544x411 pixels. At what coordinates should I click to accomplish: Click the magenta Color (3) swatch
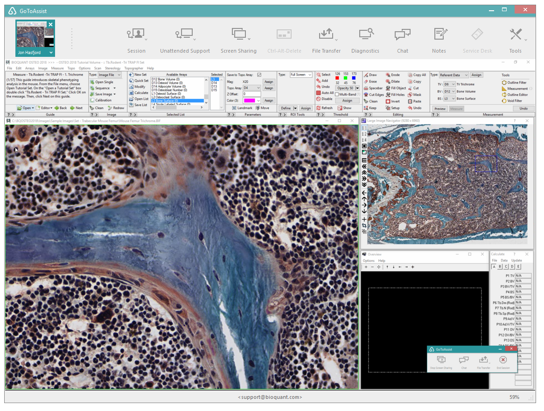249,101
